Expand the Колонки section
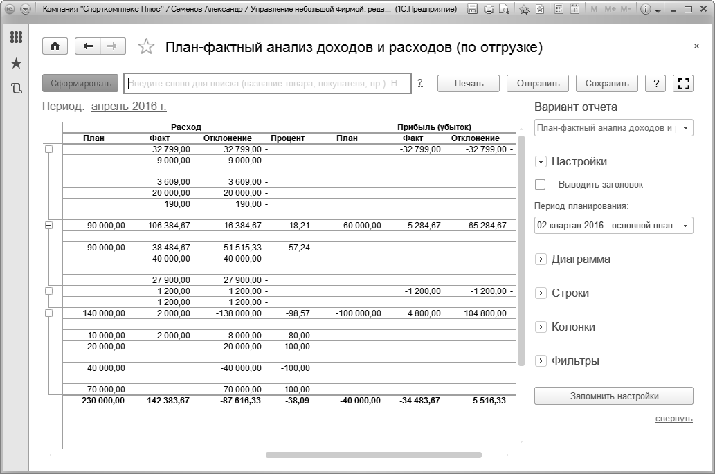The image size is (715, 474). (x=541, y=327)
